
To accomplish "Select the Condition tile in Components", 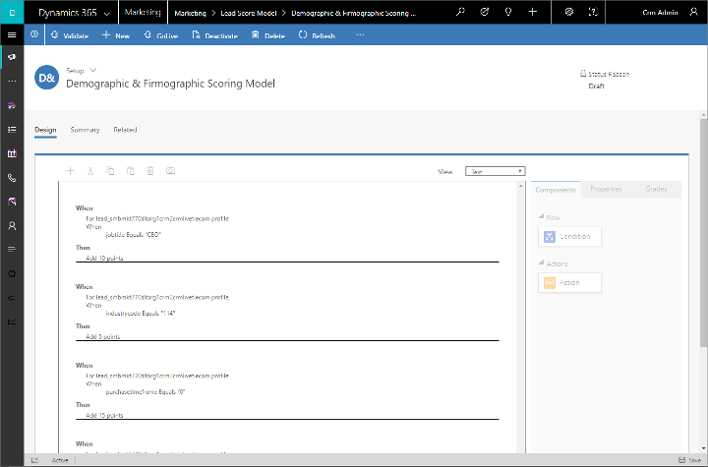I will (569, 237).
